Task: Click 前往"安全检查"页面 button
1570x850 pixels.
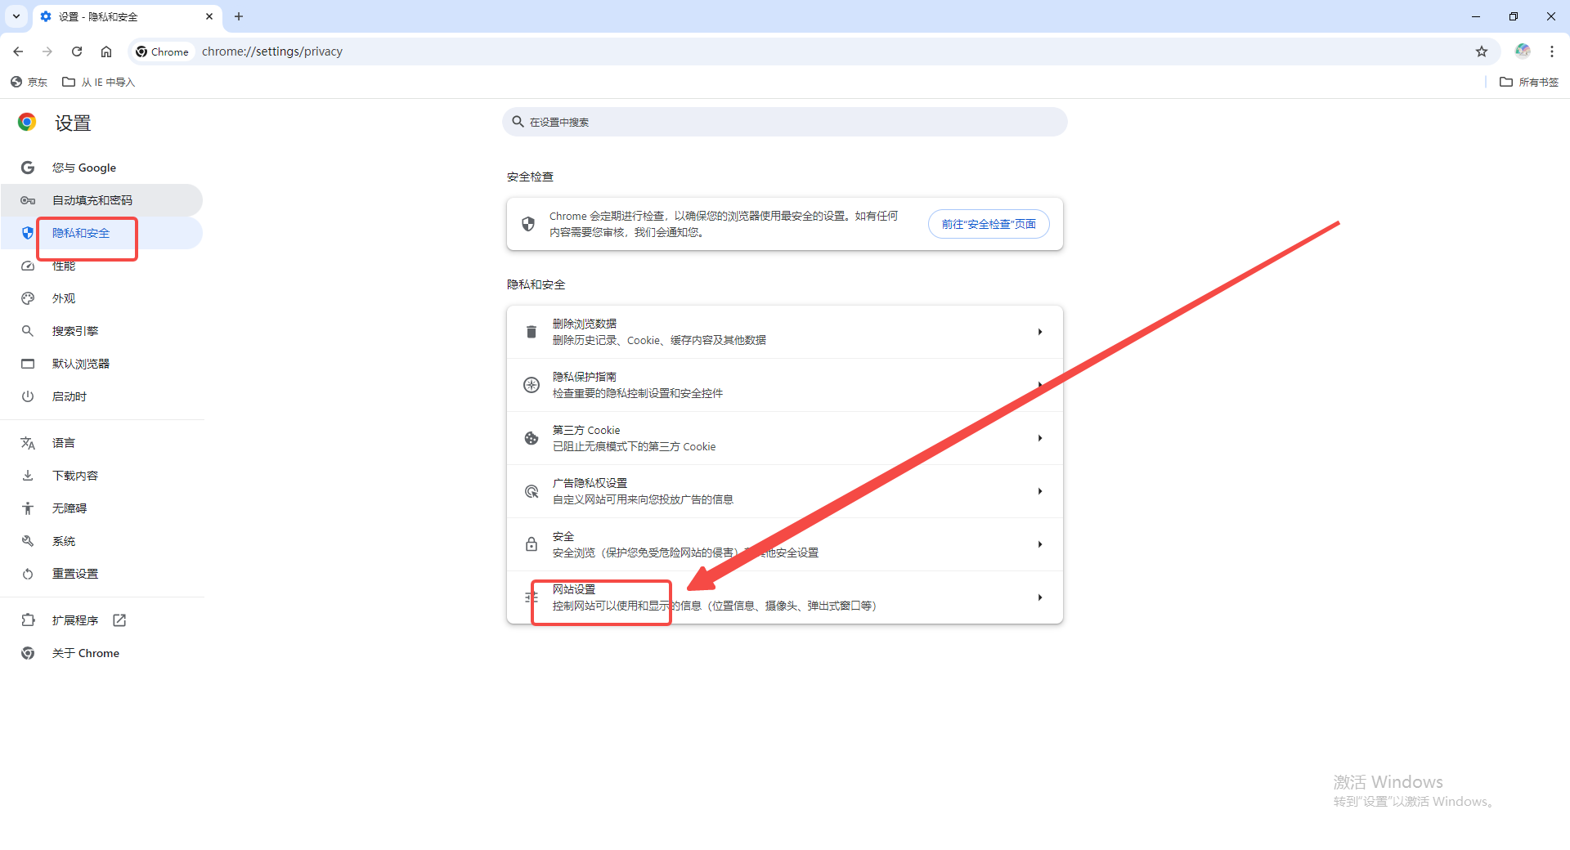Action: point(989,224)
